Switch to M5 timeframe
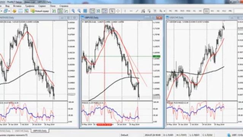Image resolution: width=243 pixels, height=137 pixels. (x=176, y=11)
